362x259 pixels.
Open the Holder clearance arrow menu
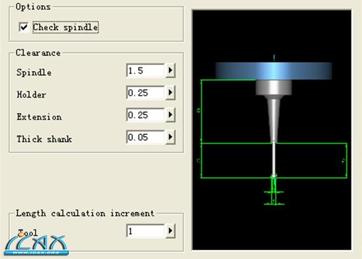pos(171,93)
